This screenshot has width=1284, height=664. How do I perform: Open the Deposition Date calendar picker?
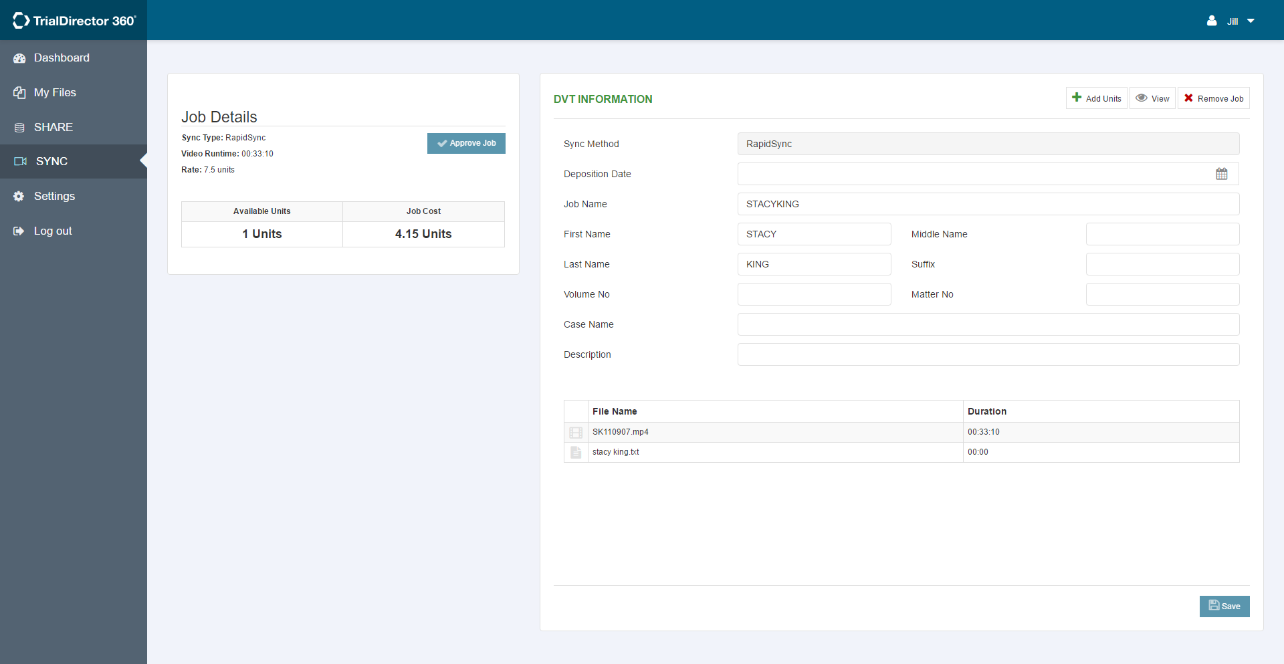click(1222, 174)
